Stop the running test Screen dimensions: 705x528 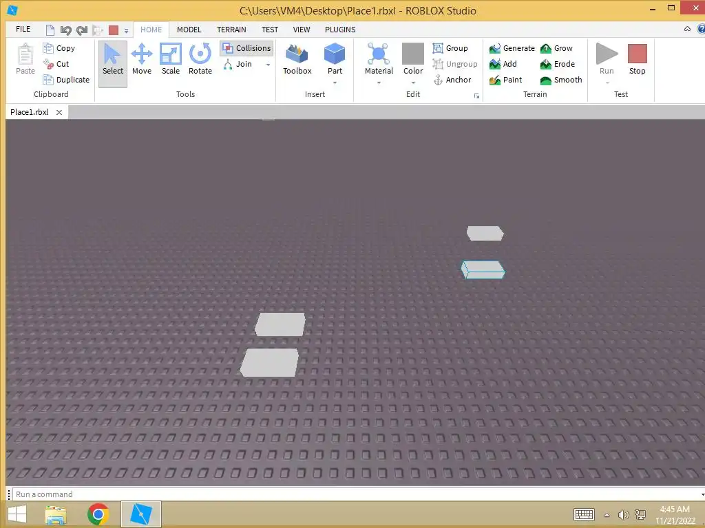point(637,59)
